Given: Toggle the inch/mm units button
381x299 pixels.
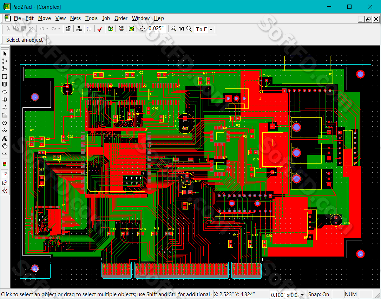Looking at the screenshot, I should (79, 29).
